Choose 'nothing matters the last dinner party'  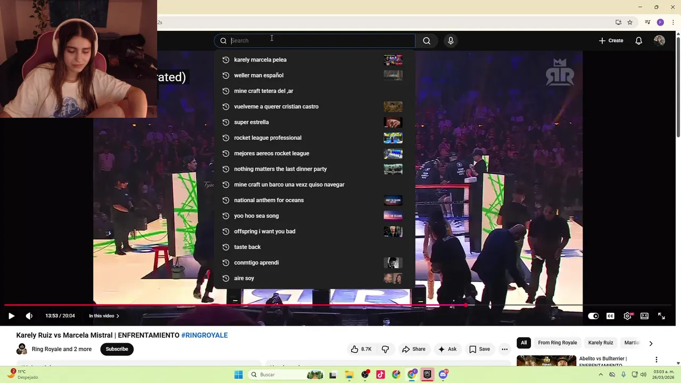[x=314, y=169]
